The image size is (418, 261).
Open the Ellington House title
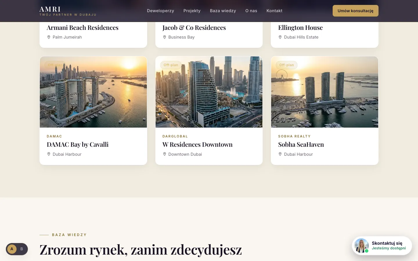300,28
